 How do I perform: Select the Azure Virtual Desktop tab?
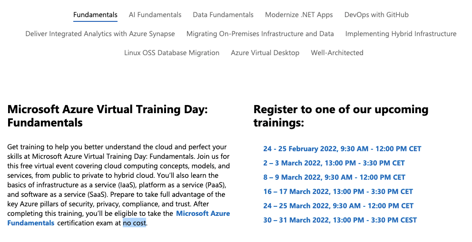tap(265, 53)
